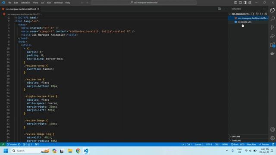
Task: Click Spaces: 2 indentation status
Action: (199, 145)
